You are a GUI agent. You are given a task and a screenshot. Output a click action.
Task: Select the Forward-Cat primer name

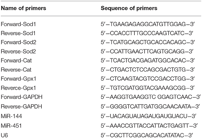coord(16,61)
